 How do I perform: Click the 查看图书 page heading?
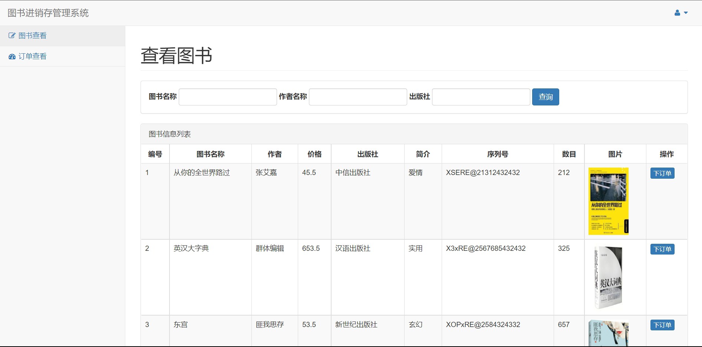point(177,55)
